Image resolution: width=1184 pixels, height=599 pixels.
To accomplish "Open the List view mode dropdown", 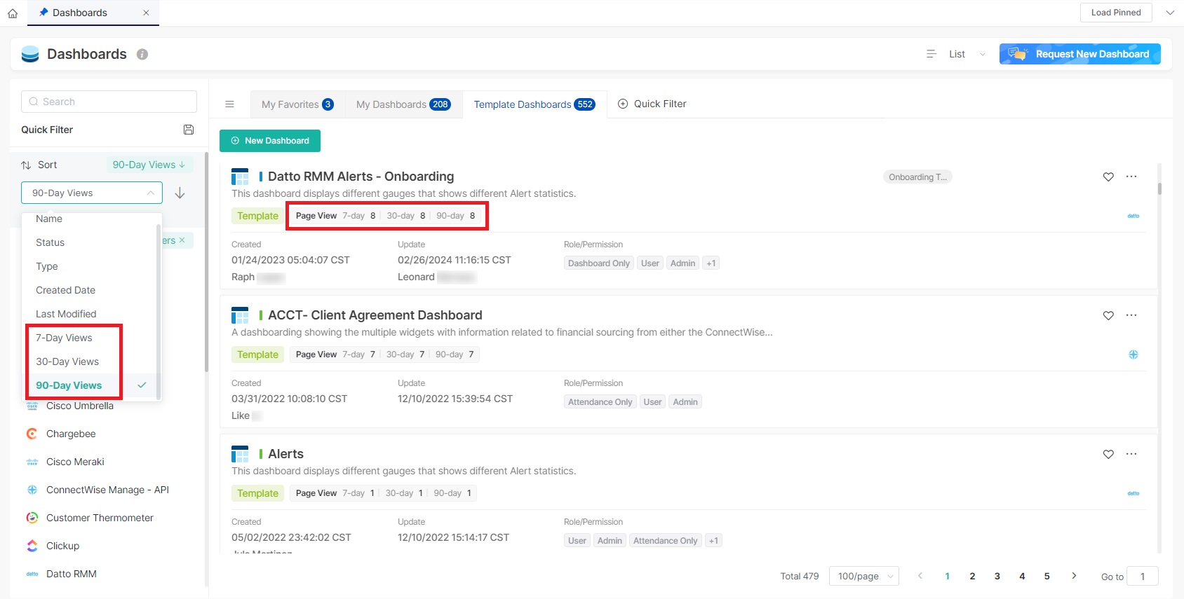I will [957, 54].
